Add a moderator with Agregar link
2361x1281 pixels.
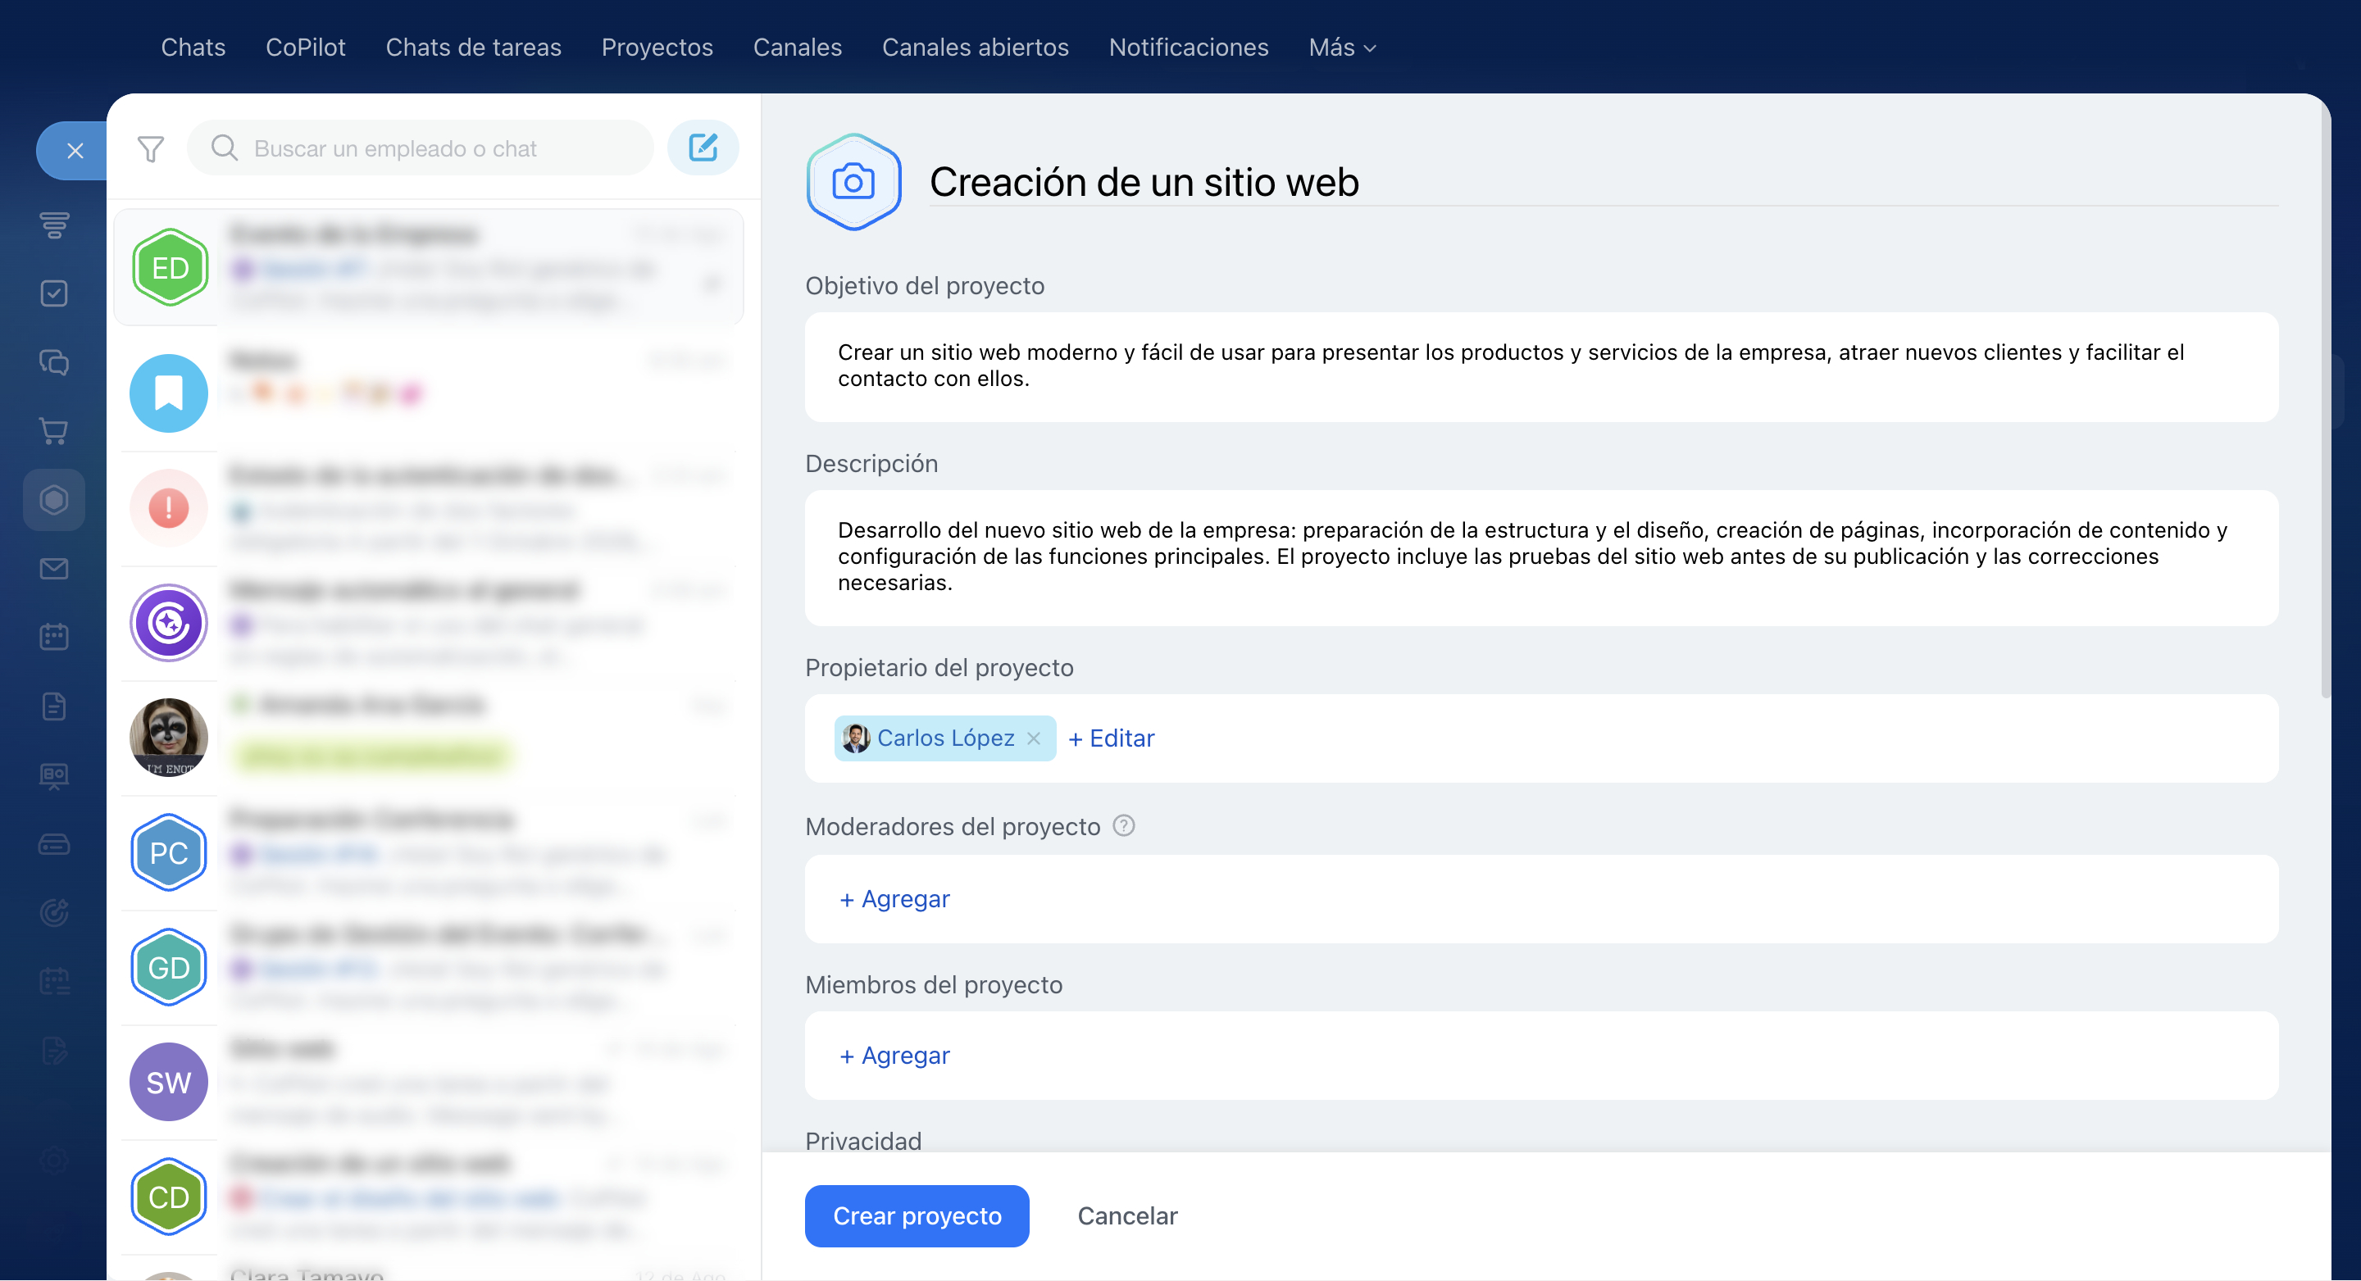(894, 899)
